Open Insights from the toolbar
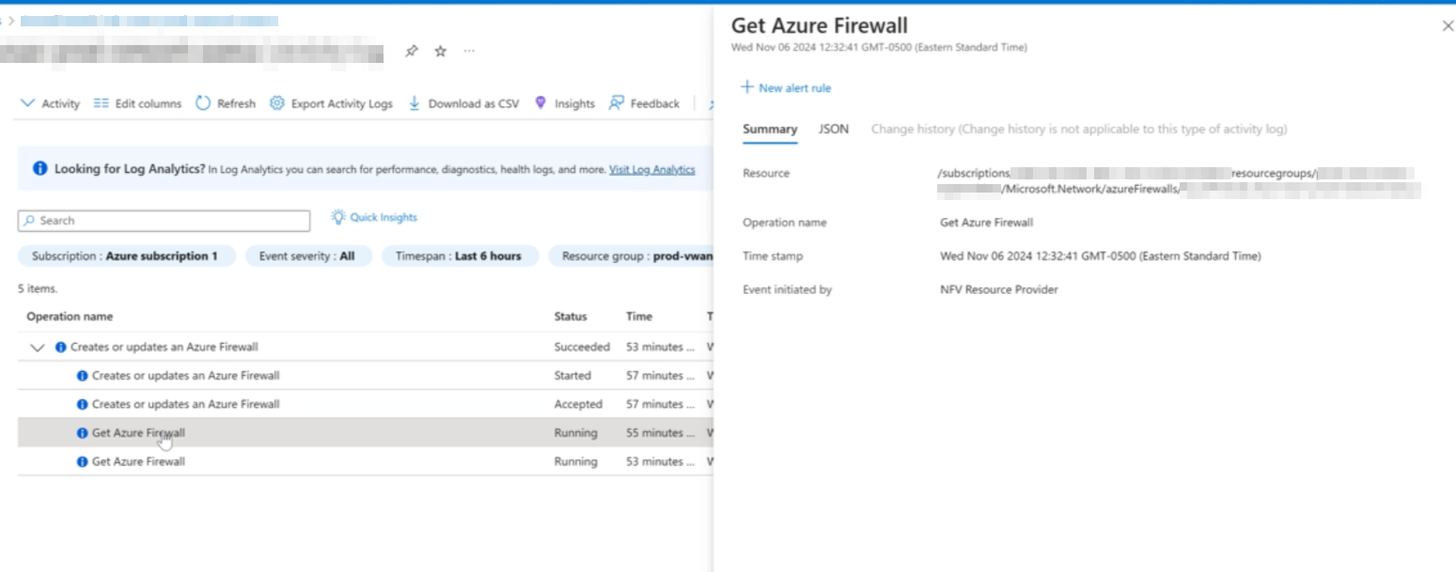 (565, 103)
